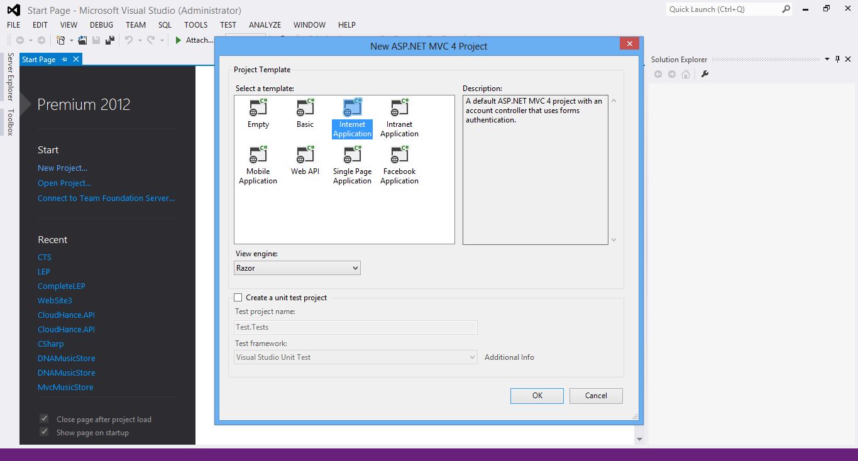
Task: Disable Show page on startup
Action: click(43, 431)
